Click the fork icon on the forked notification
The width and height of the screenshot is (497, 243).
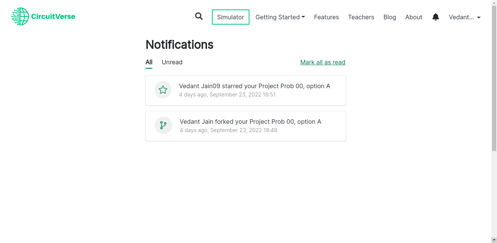pos(163,125)
